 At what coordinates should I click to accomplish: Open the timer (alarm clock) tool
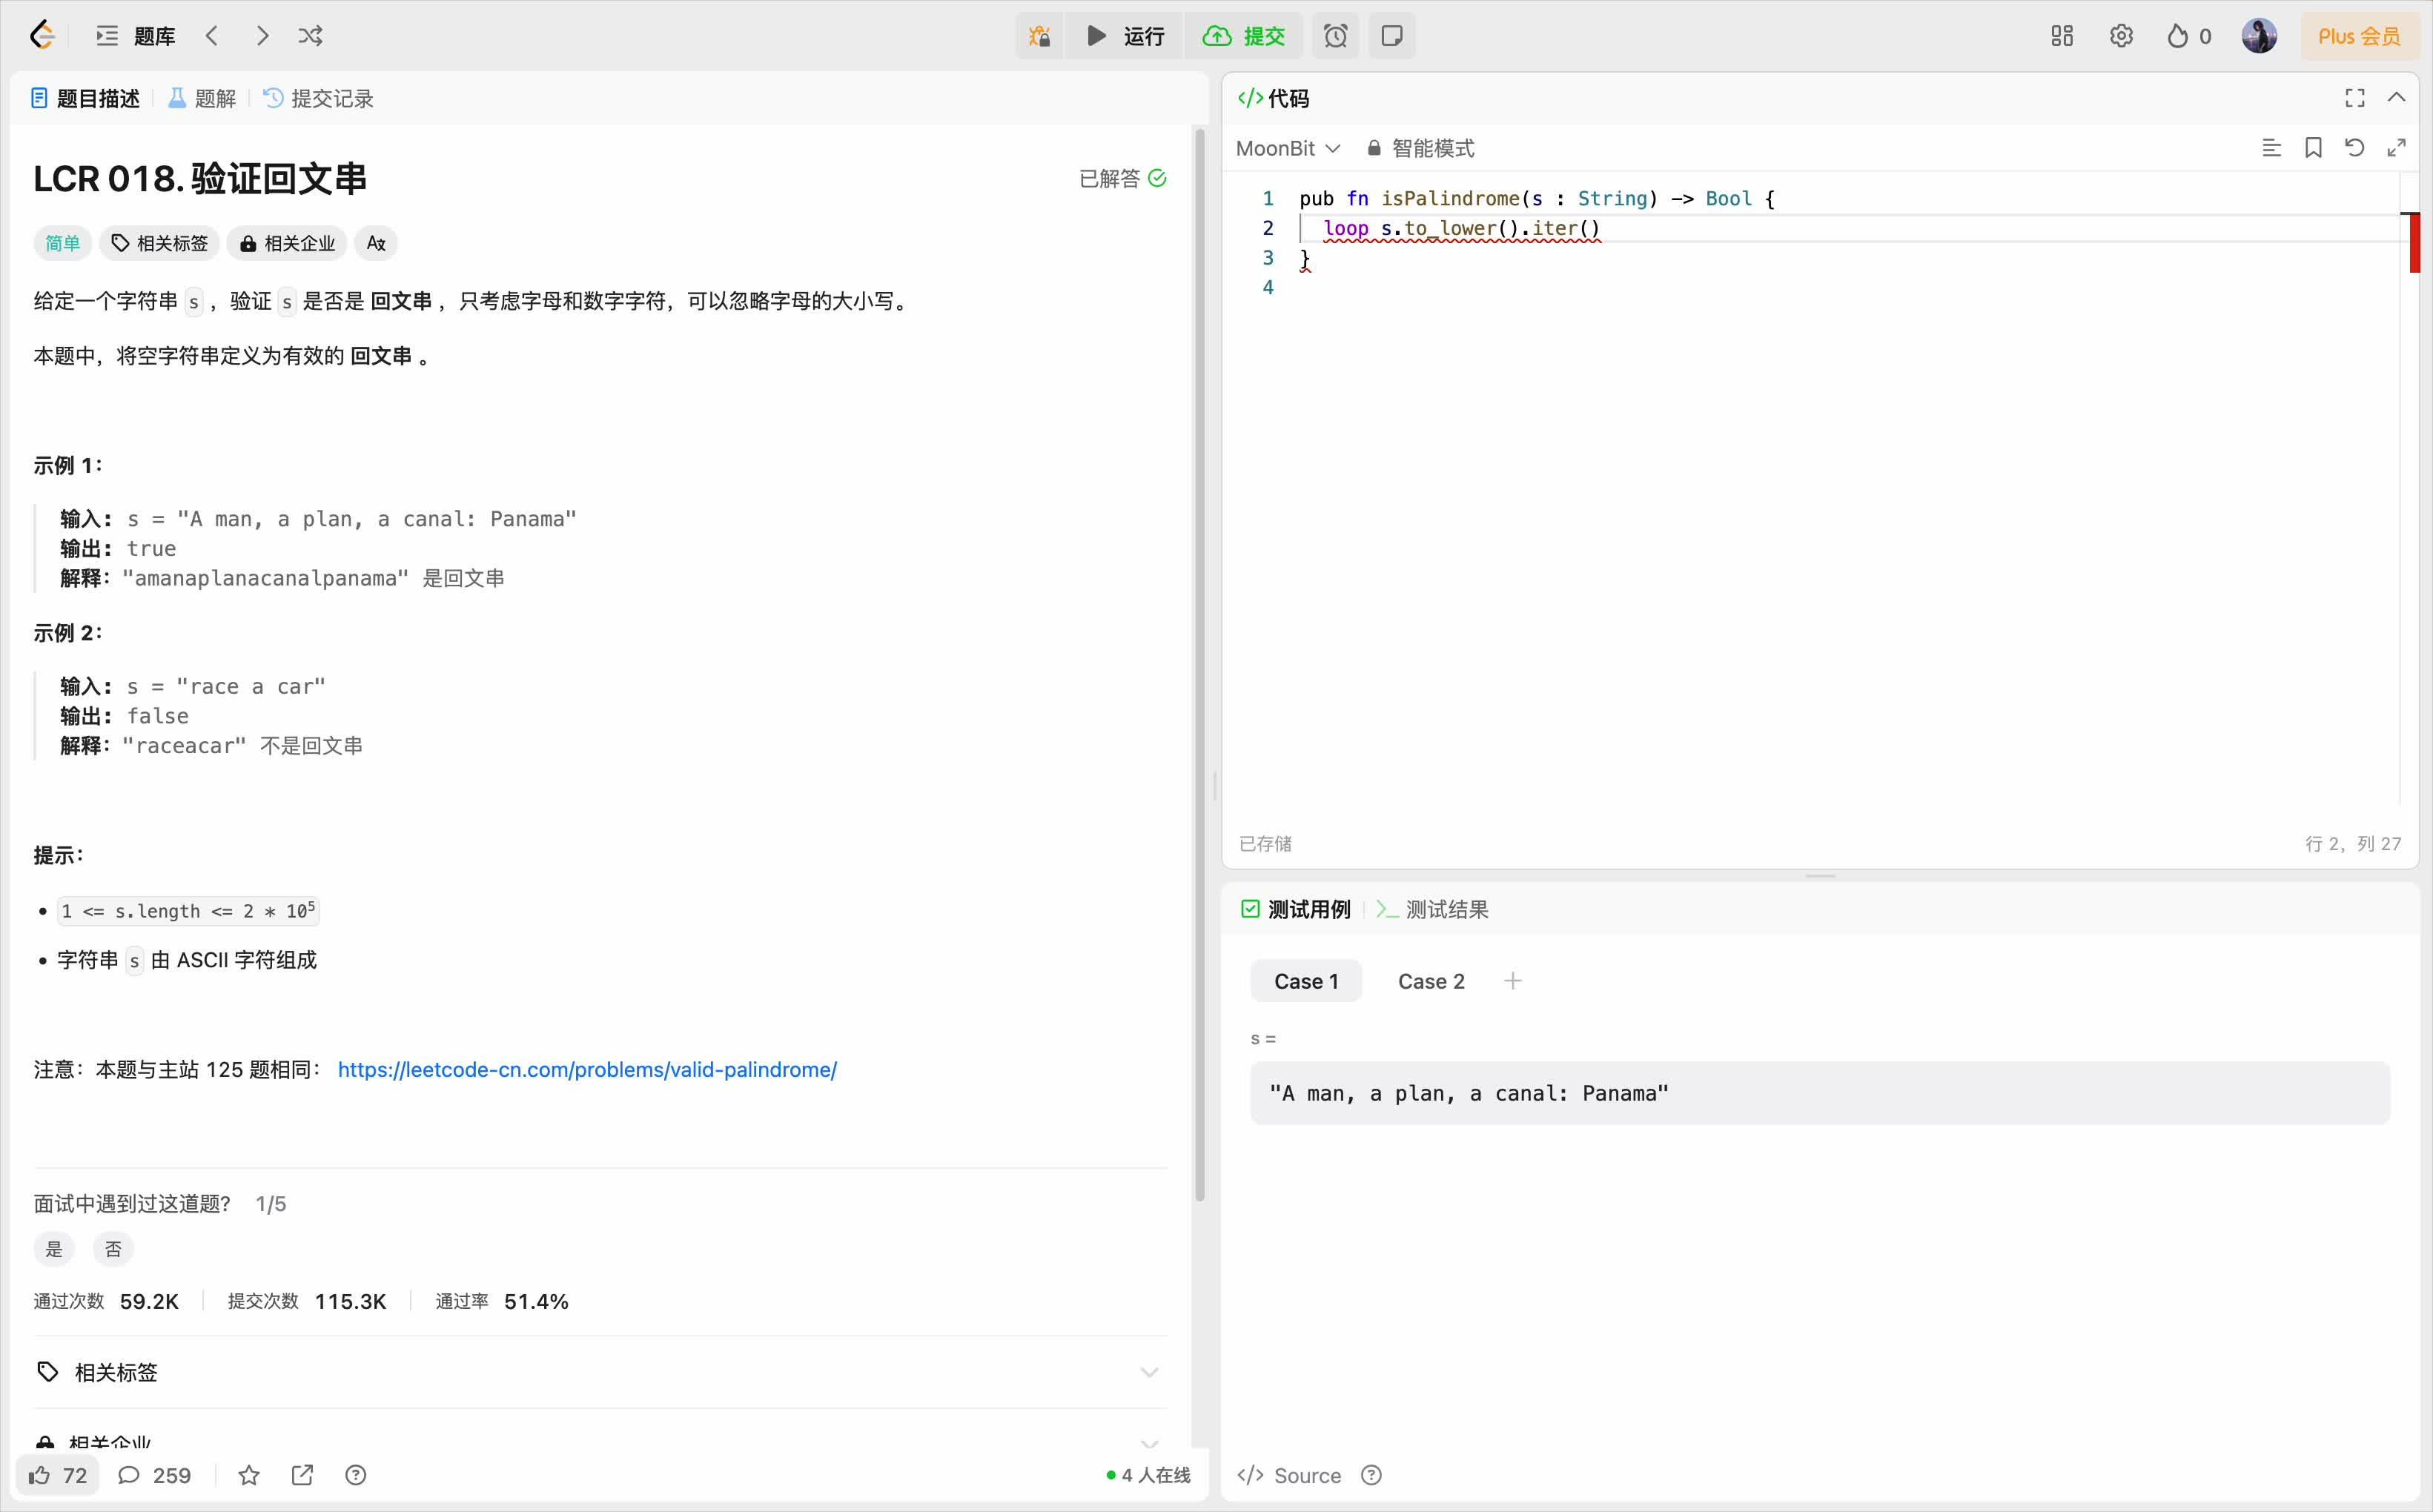point(1335,36)
